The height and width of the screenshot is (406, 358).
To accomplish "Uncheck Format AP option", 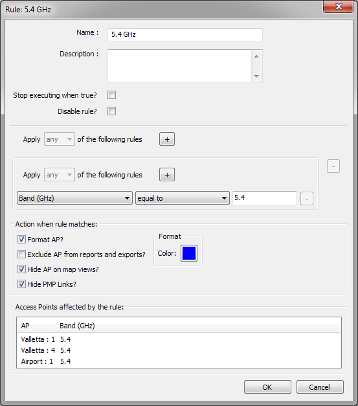I will pos(21,239).
